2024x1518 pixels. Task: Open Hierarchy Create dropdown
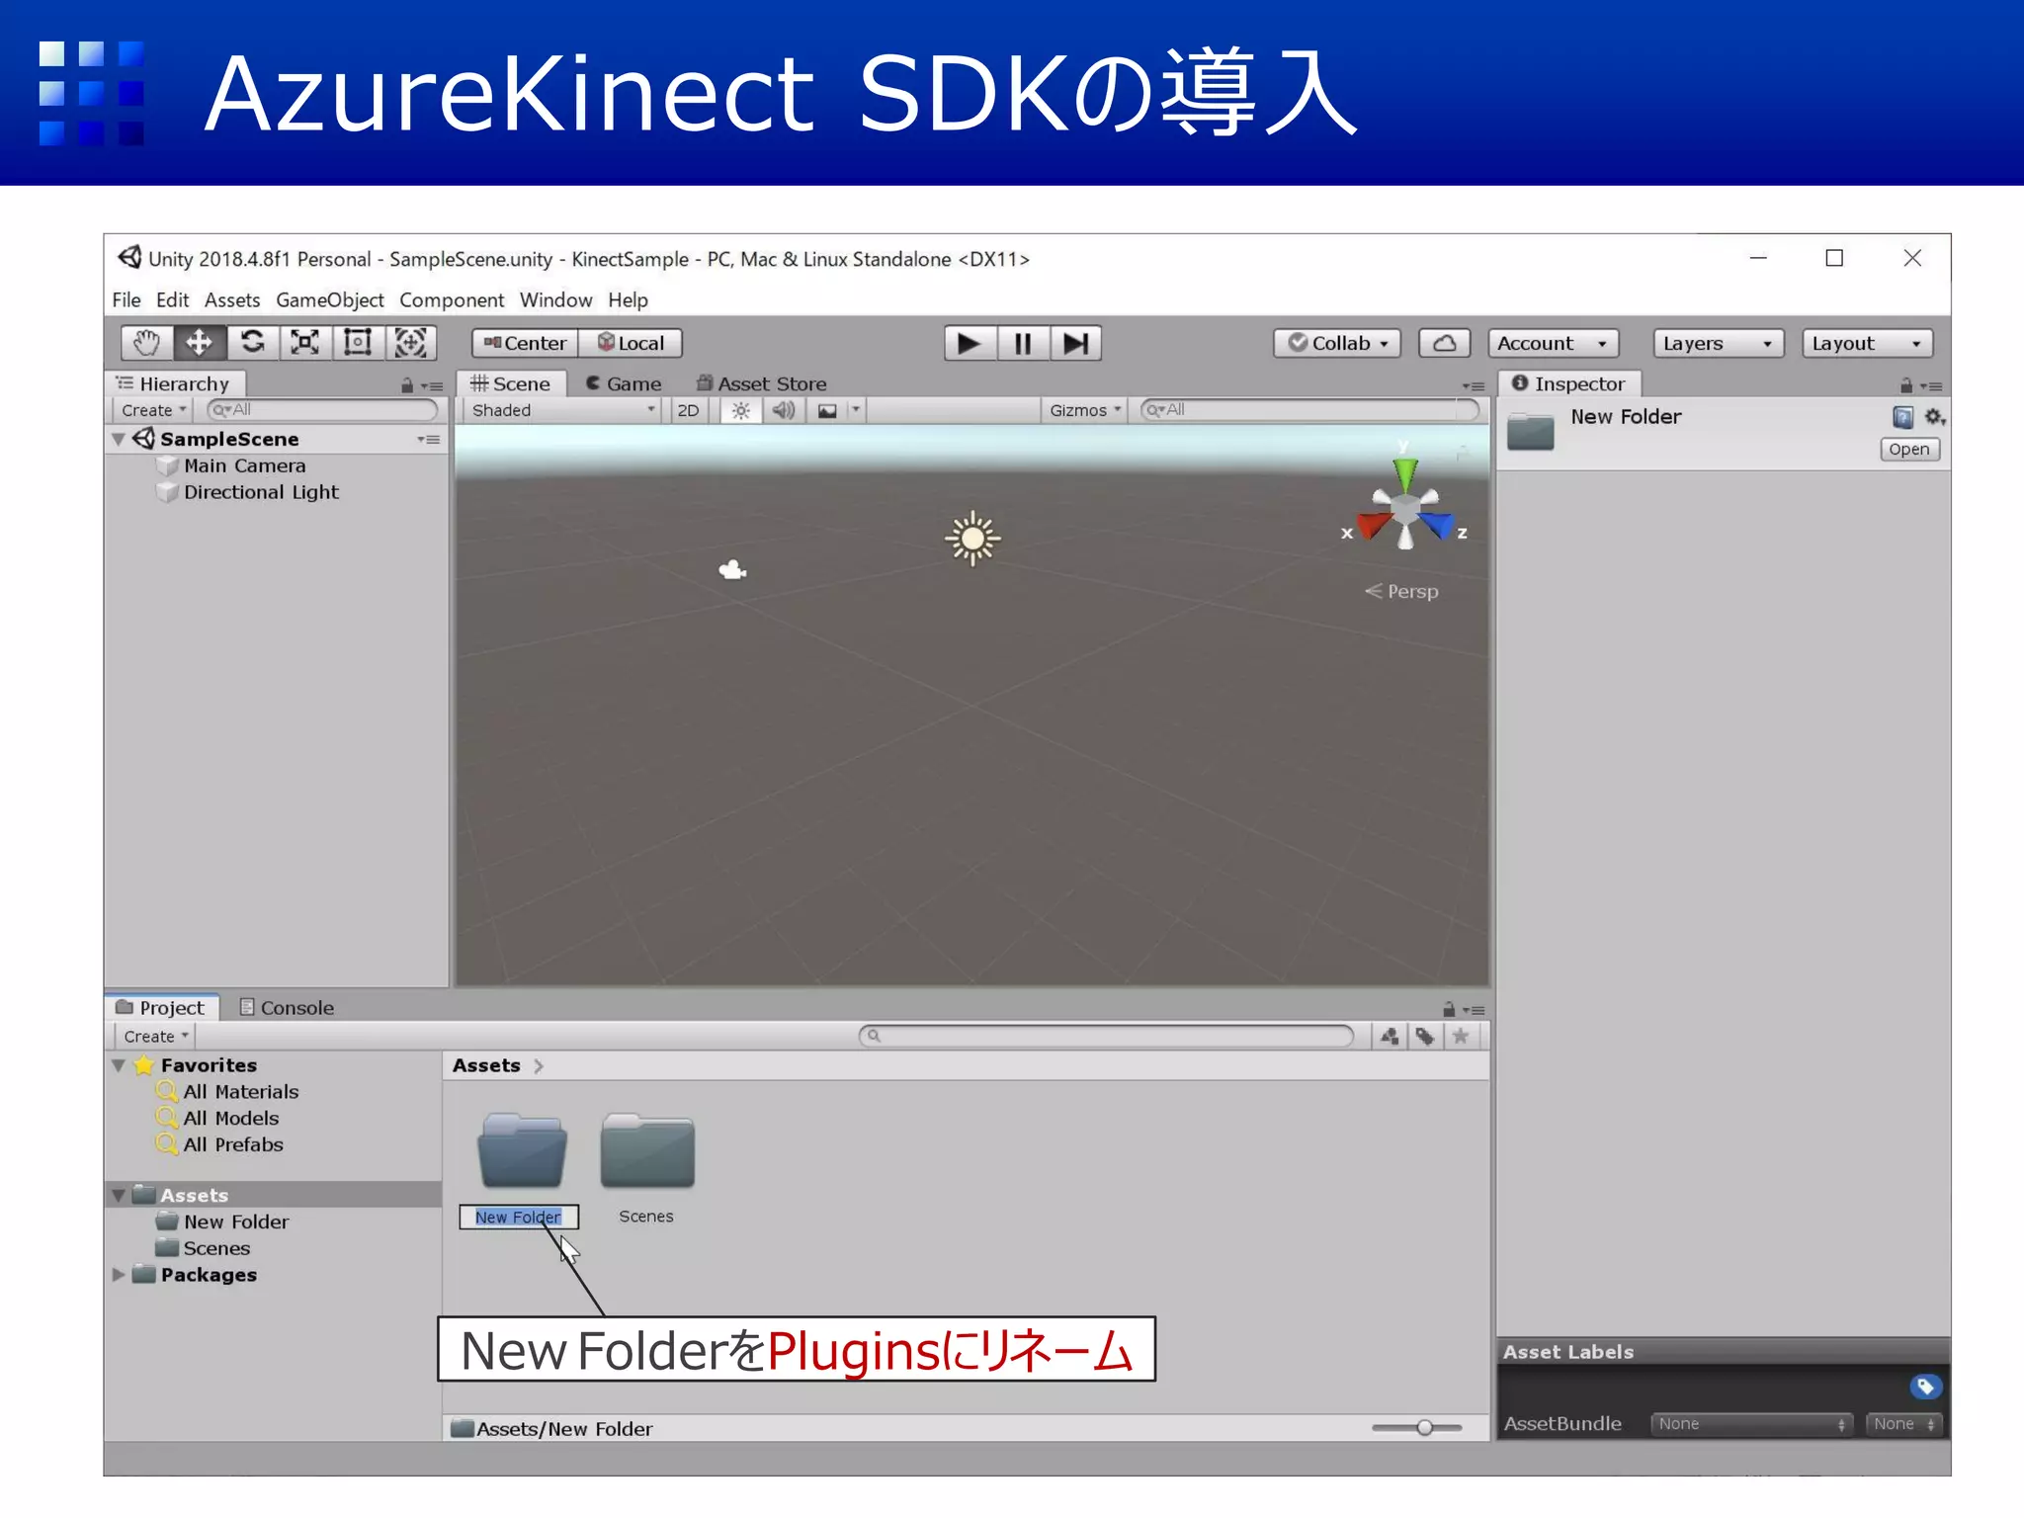(153, 410)
